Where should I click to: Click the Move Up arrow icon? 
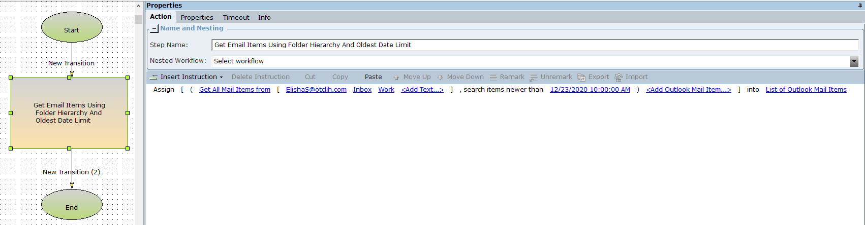coord(396,78)
